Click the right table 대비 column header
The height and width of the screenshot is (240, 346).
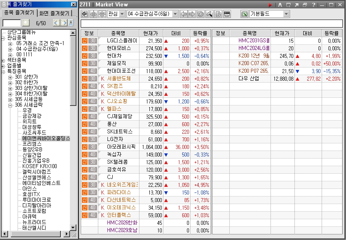(x=308, y=33)
